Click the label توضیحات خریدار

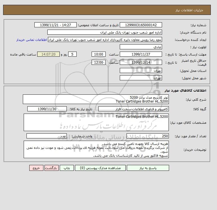[x=195, y=150]
